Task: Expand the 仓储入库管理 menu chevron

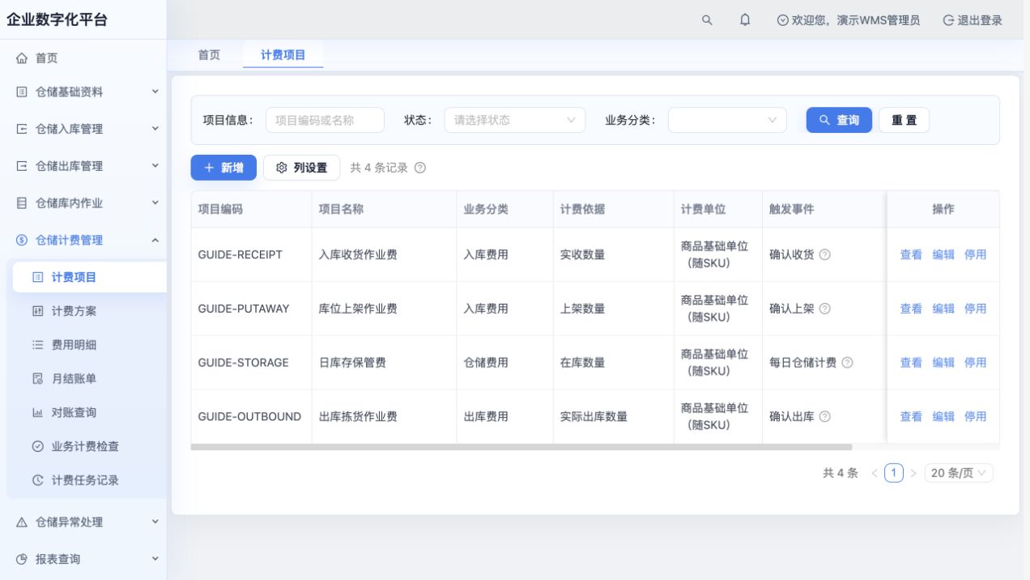Action: 155,128
